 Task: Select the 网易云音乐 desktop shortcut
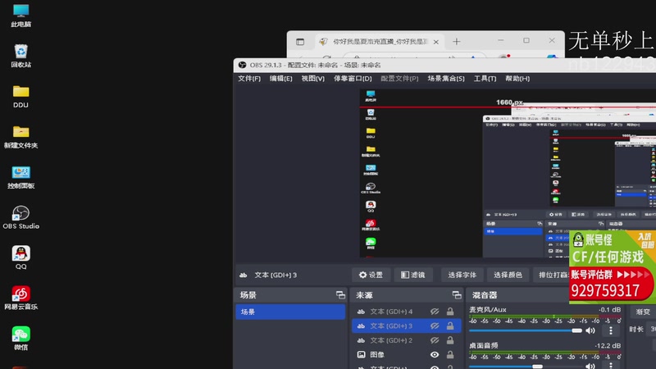coord(21,298)
